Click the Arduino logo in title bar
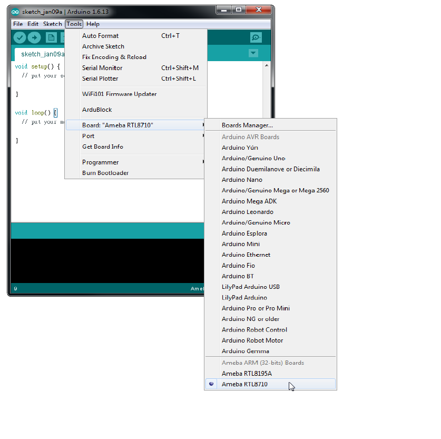The width and height of the screenshot is (441, 439). 15,12
